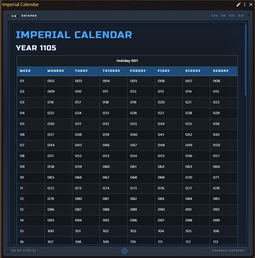The width and height of the screenshot is (255, 258).
Task: Click the IMPERIAL CALENDAR title heading
Action: [x=74, y=35]
